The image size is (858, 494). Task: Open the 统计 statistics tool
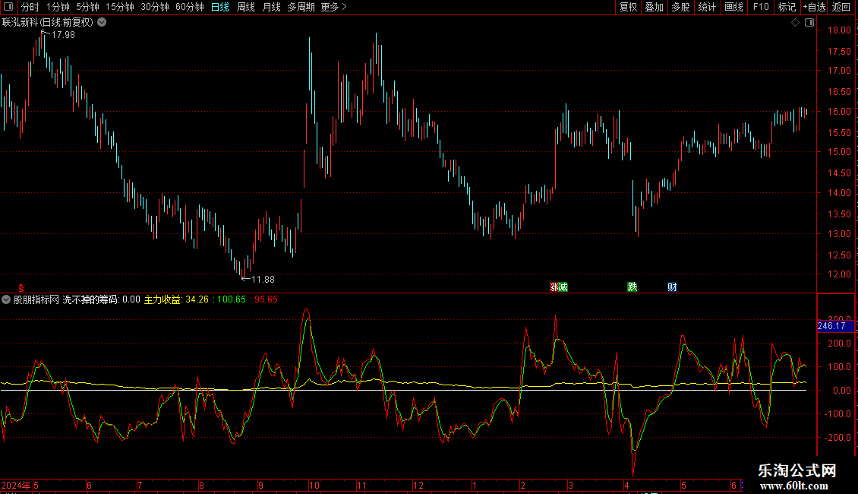pyautogui.click(x=707, y=7)
